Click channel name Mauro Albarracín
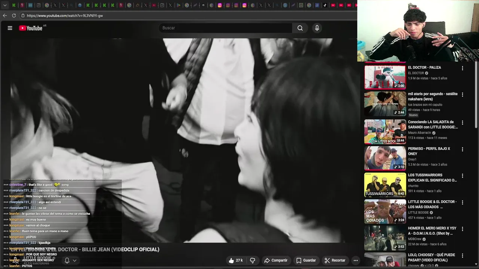Screen dimensions: 479x269 pyautogui.click(x=419, y=133)
